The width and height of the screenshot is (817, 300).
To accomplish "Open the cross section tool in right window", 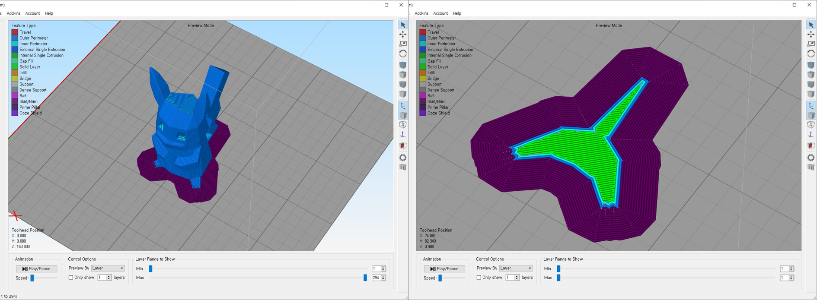I will point(811,146).
